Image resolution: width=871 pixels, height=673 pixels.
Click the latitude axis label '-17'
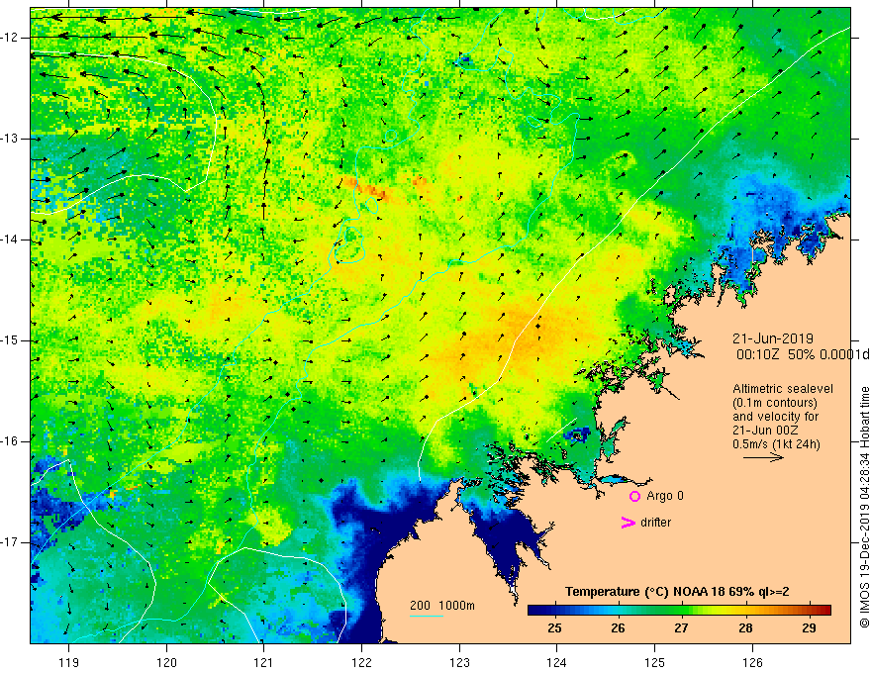(x=9, y=542)
